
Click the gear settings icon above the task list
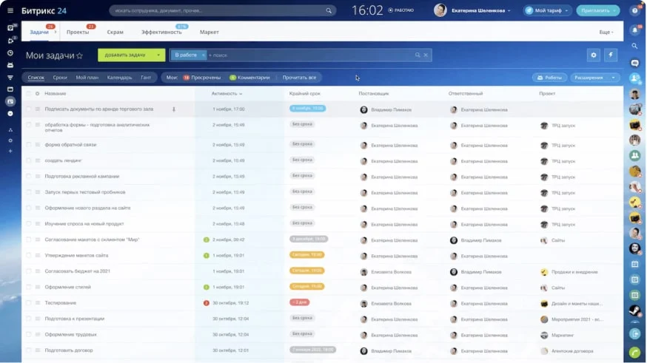[x=594, y=55]
